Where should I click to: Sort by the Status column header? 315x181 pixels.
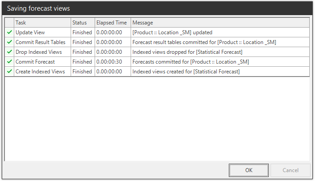[83, 23]
